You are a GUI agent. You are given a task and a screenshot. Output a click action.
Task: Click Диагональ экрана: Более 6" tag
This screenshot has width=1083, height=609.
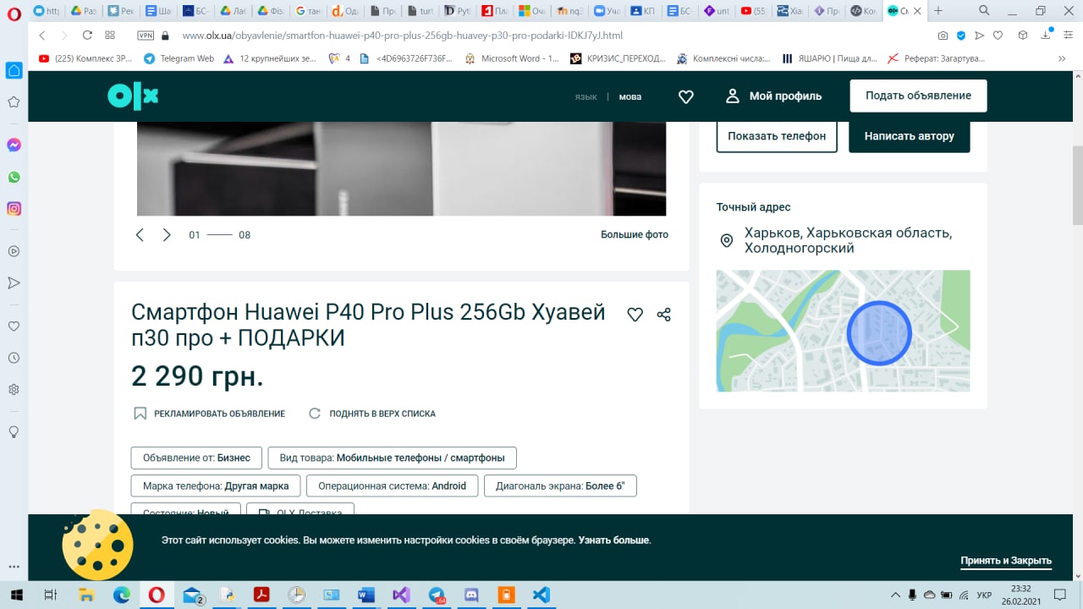pos(560,486)
